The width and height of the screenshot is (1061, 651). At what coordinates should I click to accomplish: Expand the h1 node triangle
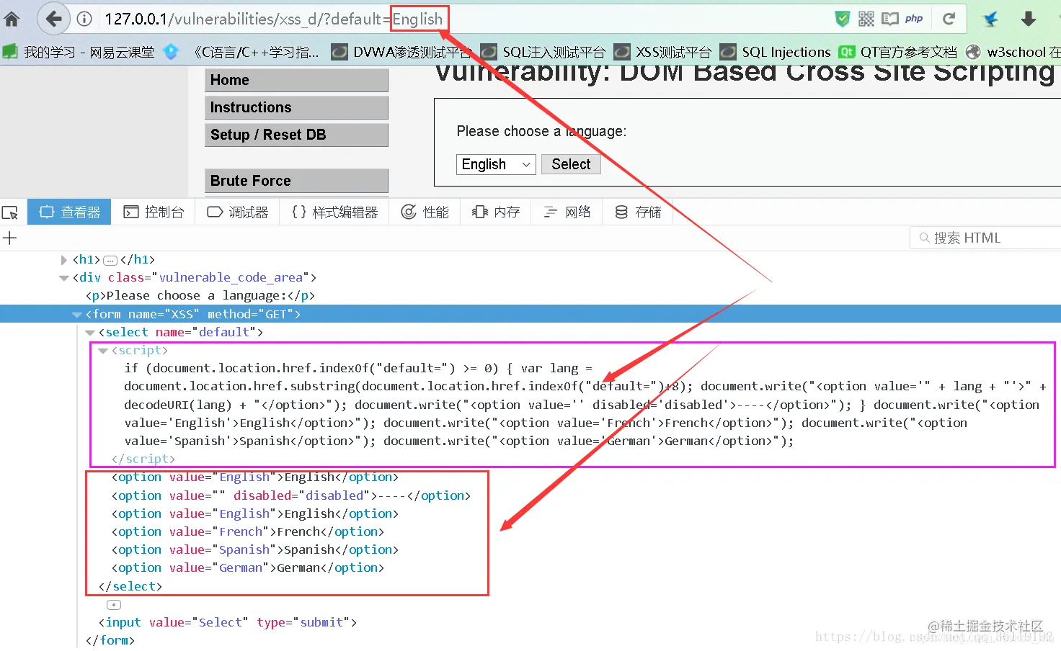pyautogui.click(x=63, y=260)
